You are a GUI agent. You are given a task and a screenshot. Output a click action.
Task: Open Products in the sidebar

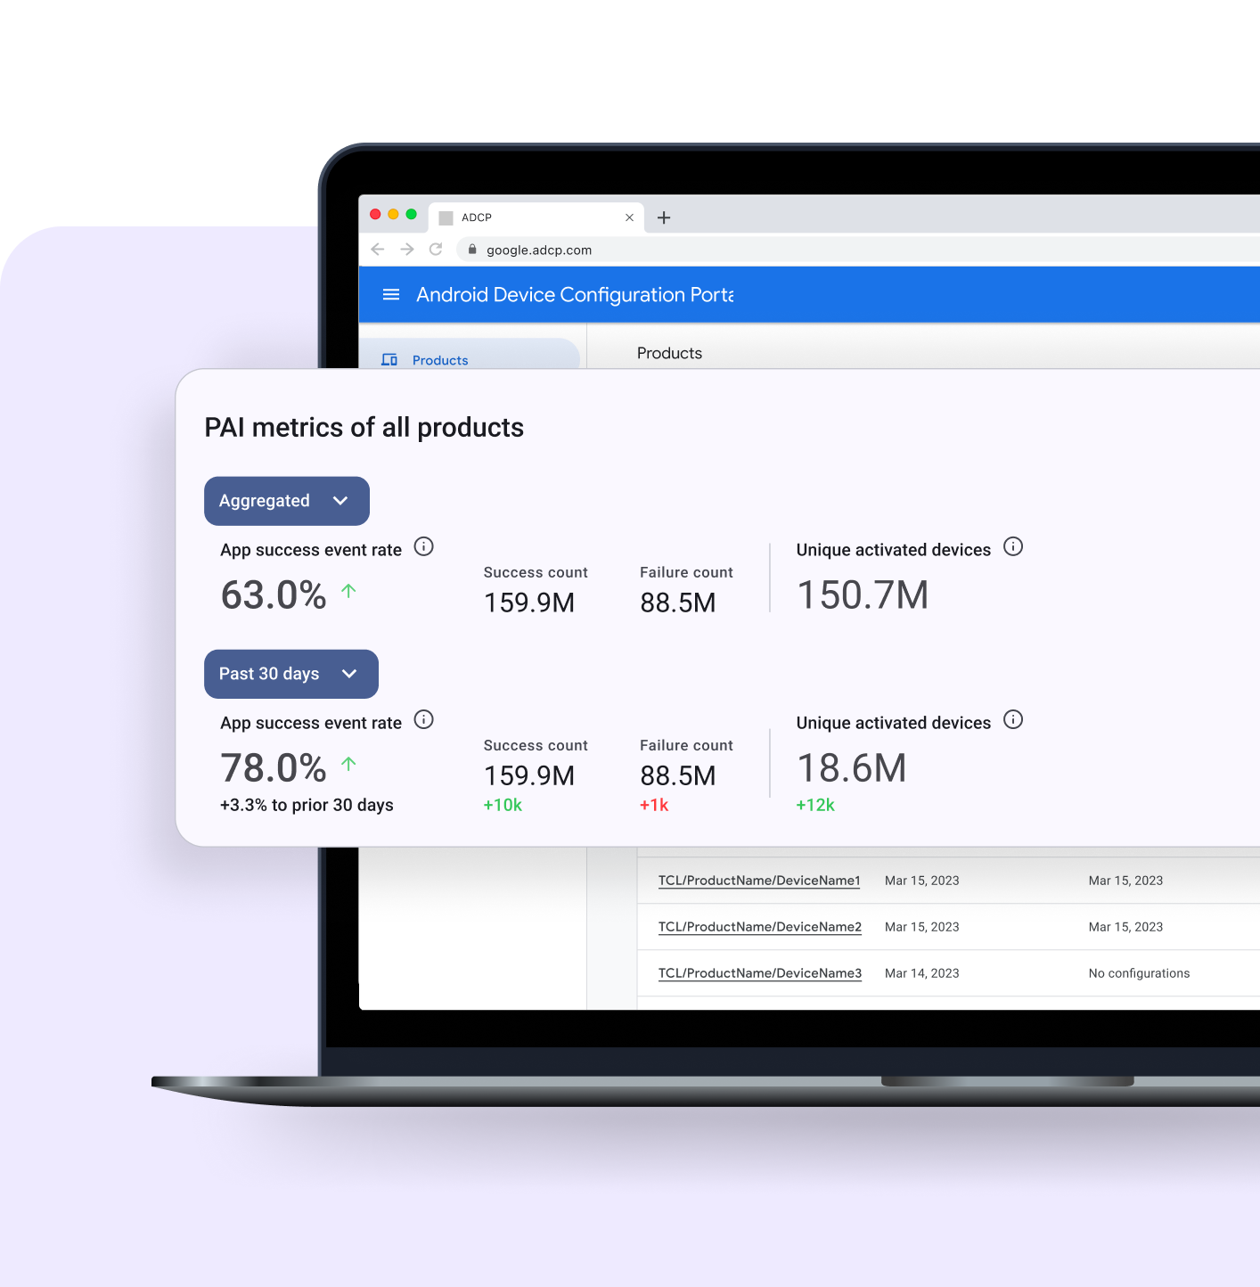coord(470,359)
